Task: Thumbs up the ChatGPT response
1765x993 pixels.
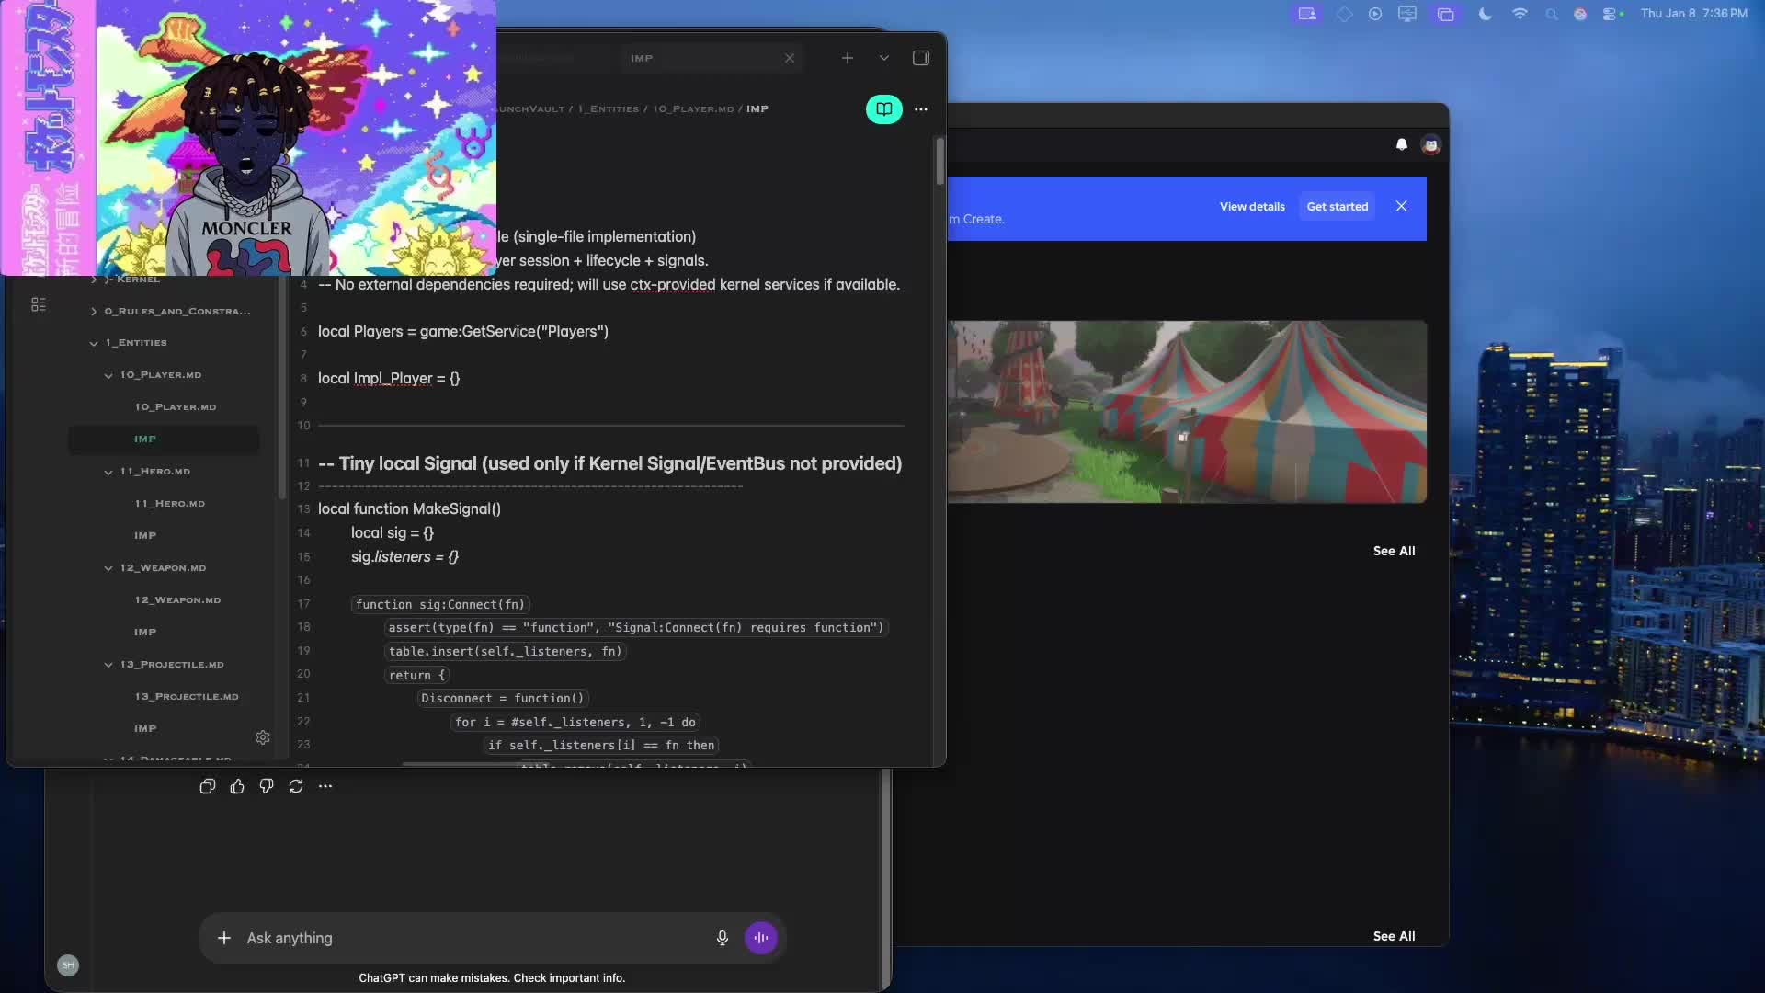Action: click(237, 786)
